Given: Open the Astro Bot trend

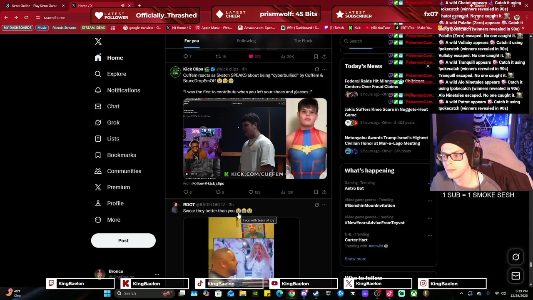Looking at the screenshot, I should pyautogui.click(x=354, y=188).
